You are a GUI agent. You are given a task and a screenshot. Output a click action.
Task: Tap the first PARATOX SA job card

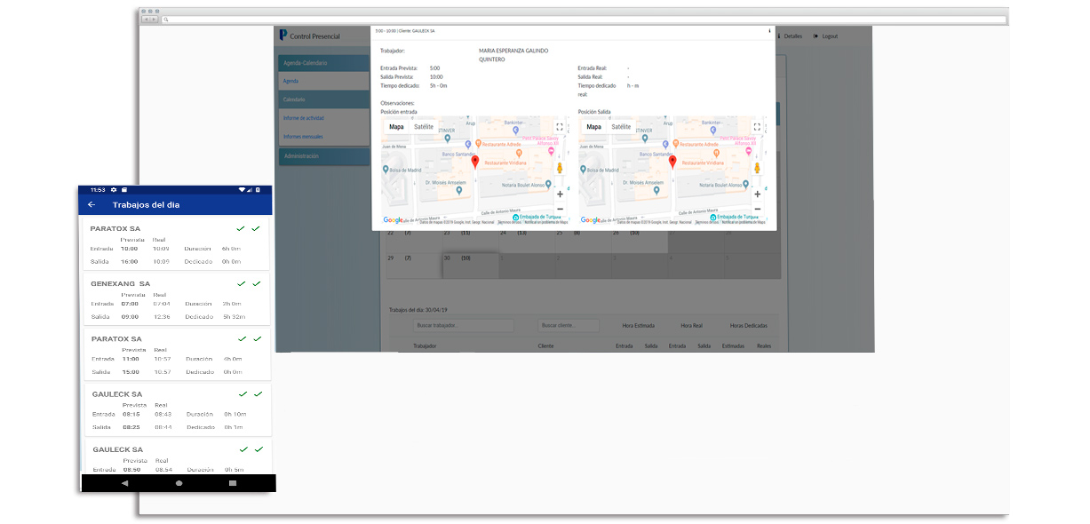pos(177,243)
